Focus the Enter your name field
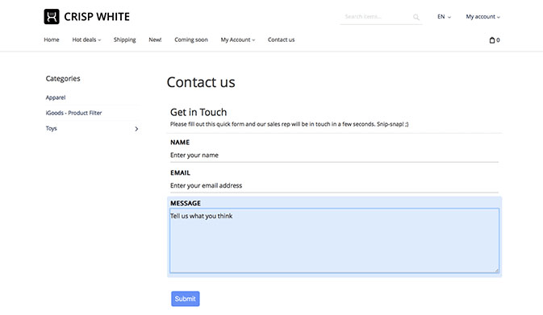The height and width of the screenshot is (315, 543). pos(334,155)
